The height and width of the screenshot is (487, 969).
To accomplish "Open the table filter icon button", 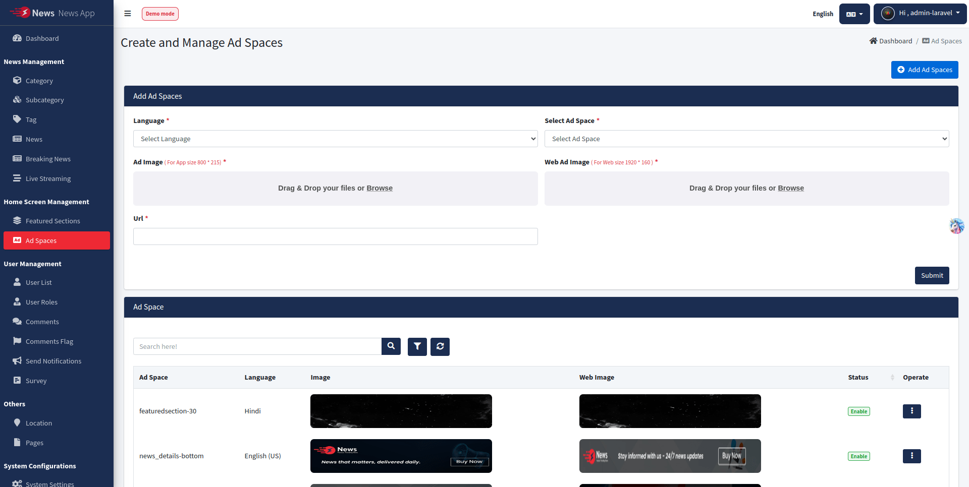I will pos(417,346).
